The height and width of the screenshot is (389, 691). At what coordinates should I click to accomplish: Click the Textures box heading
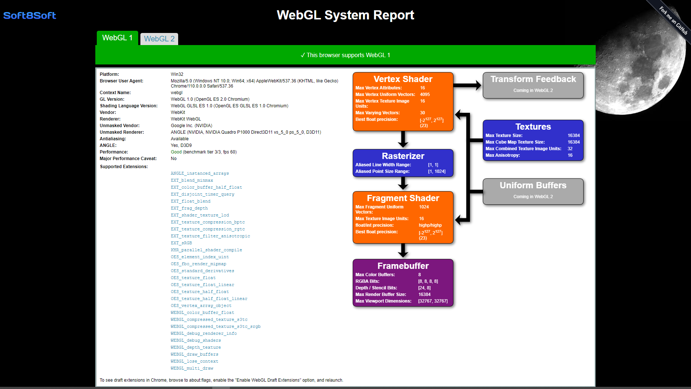[533, 127]
